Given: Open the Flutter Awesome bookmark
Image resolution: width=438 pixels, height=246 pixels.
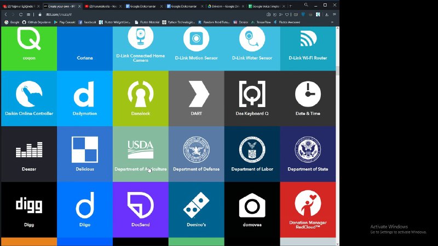Looking at the screenshot, I should 287,22.
